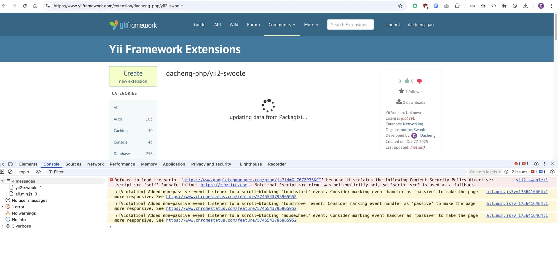
Task: Switch to the Network tab
Action: (x=95, y=164)
